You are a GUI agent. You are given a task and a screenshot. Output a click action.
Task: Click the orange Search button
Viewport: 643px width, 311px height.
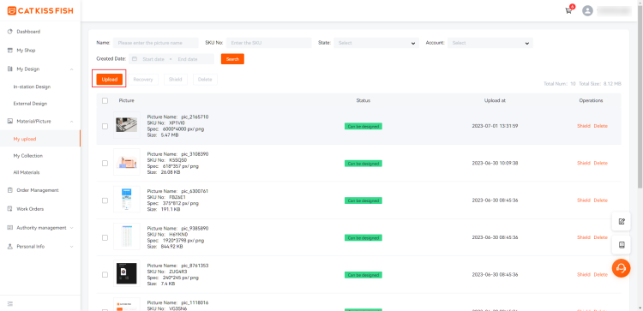pyautogui.click(x=232, y=59)
